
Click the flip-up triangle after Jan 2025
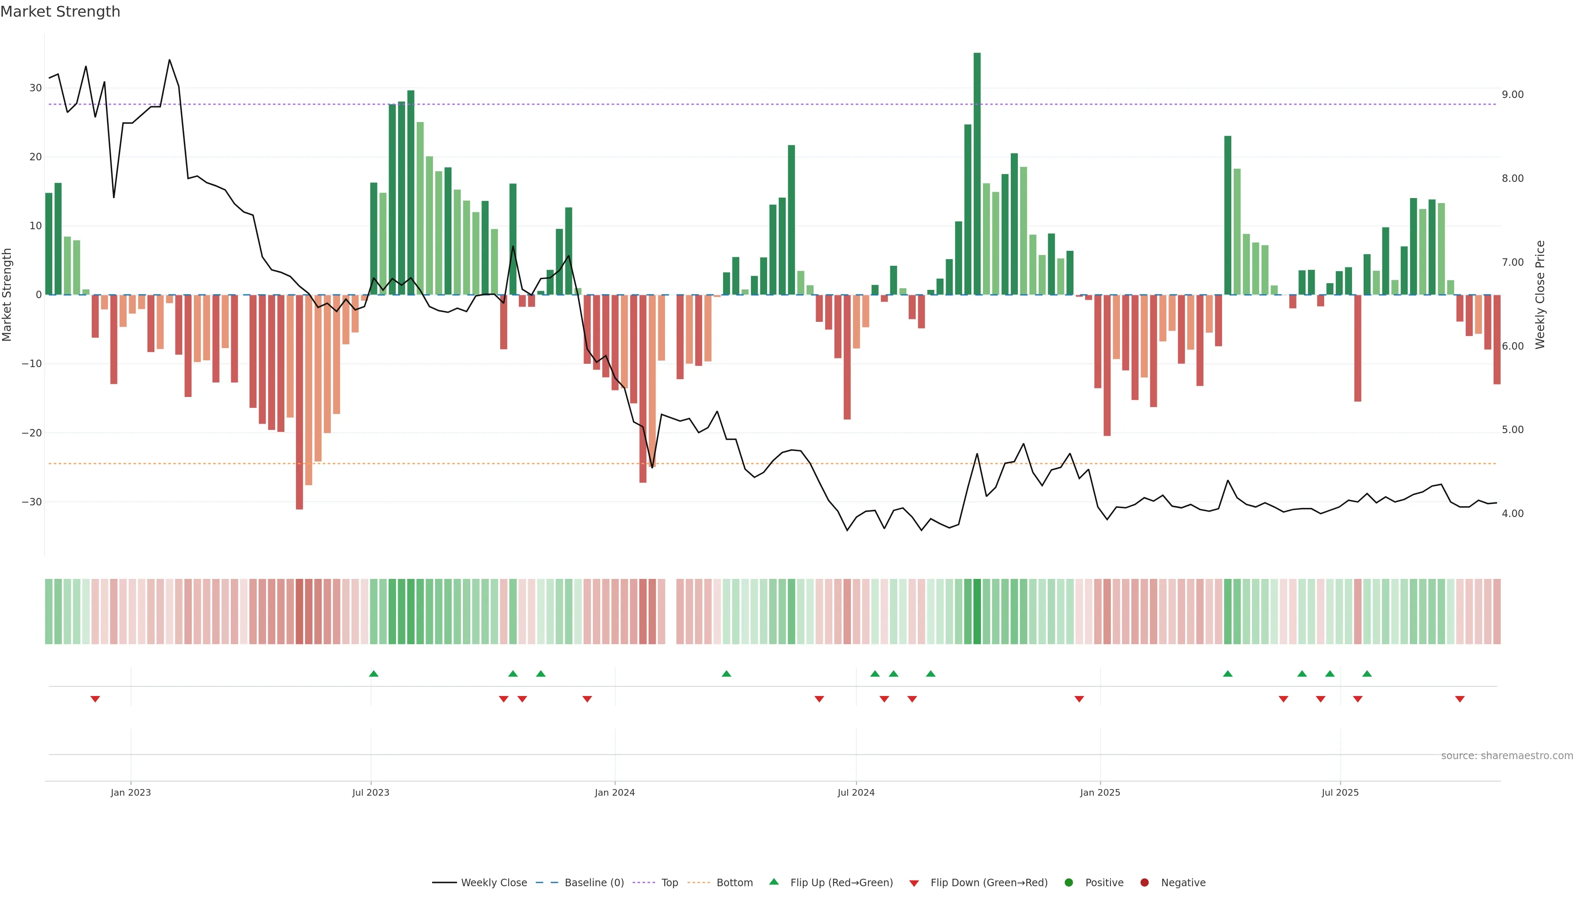1228,674
